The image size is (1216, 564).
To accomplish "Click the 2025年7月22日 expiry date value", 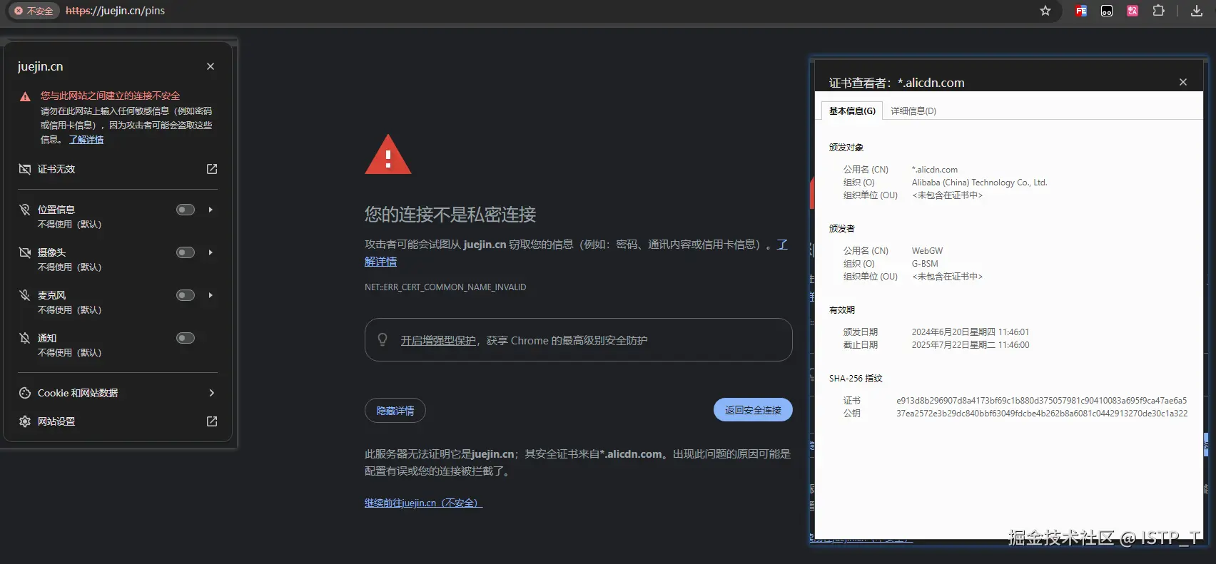I will point(971,345).
